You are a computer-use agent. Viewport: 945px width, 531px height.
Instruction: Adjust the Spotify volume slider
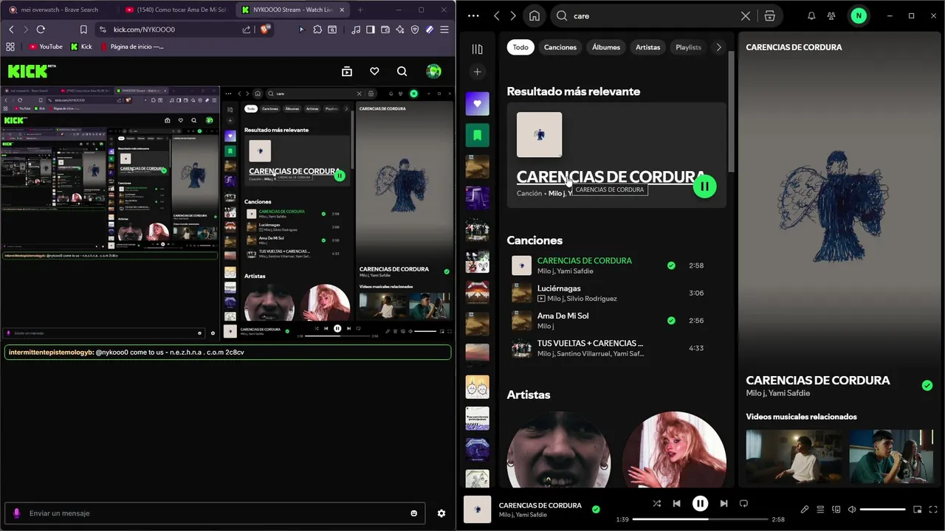[x=882, y=510]
